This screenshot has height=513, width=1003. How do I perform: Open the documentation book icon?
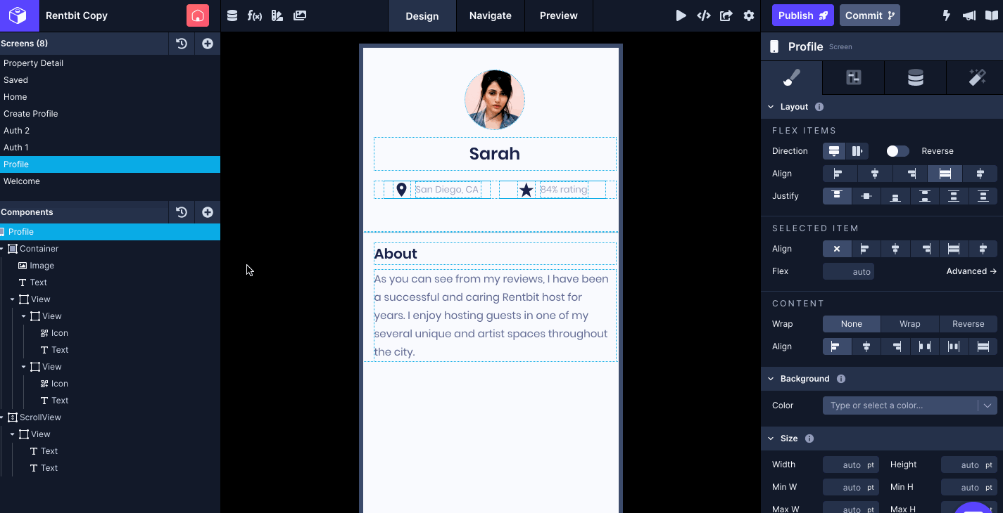(x=992, y=15)
